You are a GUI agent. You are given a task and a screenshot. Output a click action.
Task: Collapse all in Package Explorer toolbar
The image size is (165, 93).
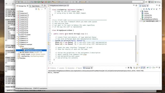[x=36, y=9]
